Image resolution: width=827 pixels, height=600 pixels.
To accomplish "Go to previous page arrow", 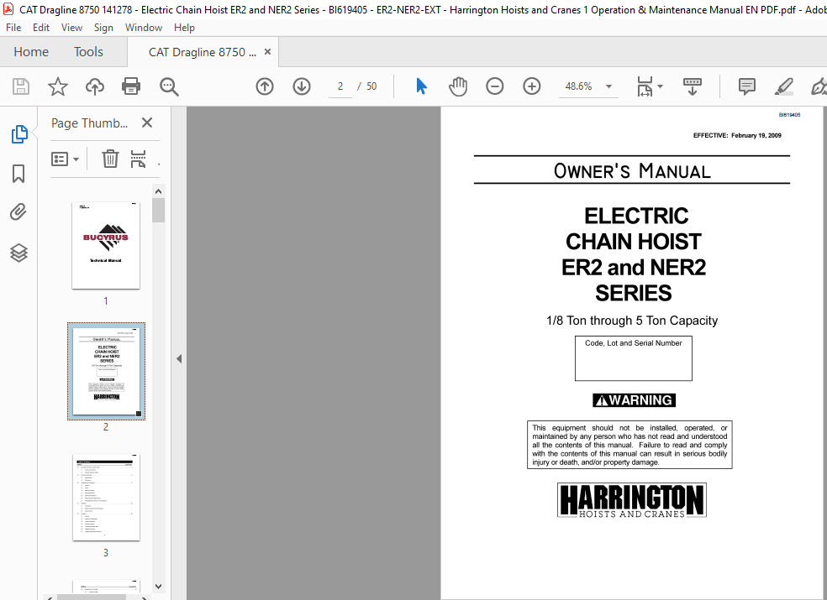I will click(265, 86).
